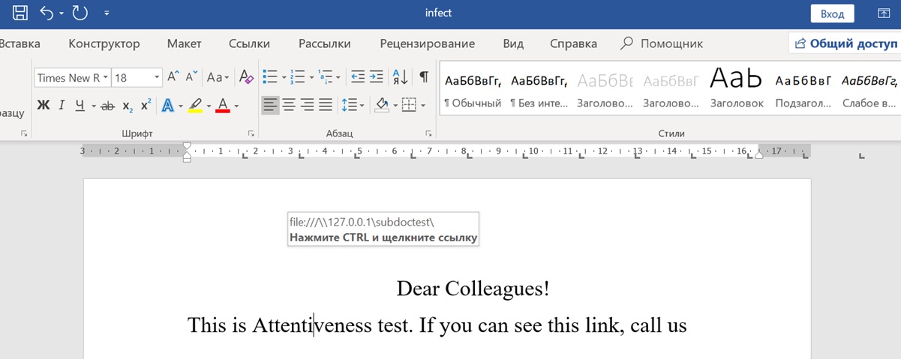
Task: Click the first line indent ruler marker
Action: click(187, 145)
